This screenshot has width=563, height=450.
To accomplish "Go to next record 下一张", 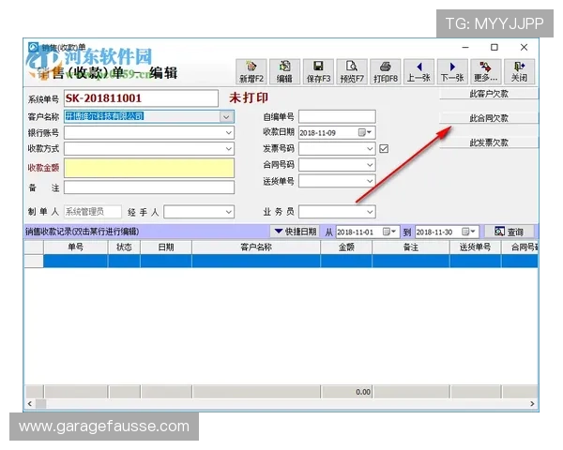I will (452, 72).
